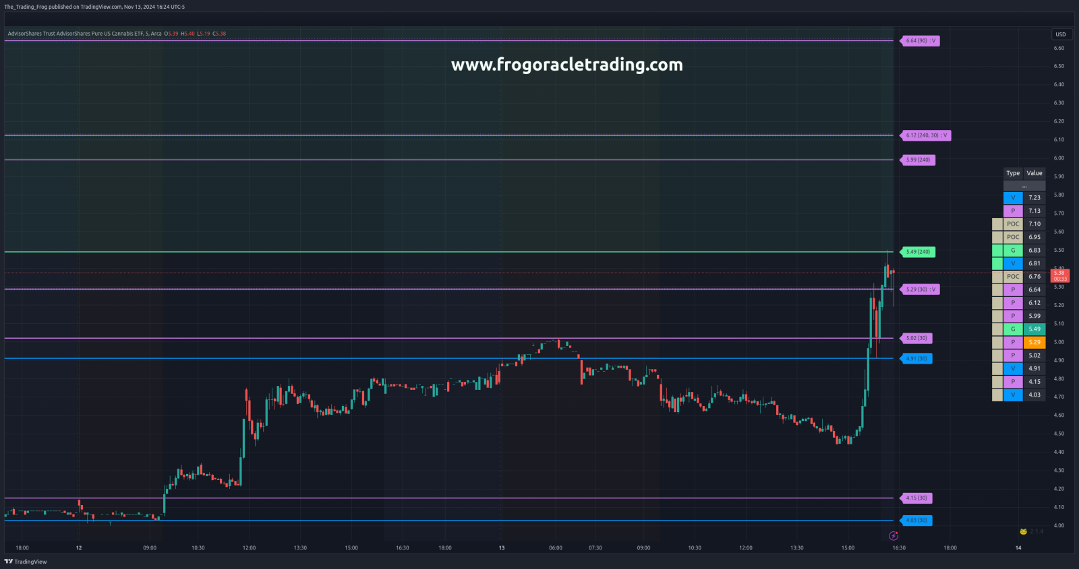Click the 6.83 value in the table
Screen dimensions: 1079x569
1034,250
